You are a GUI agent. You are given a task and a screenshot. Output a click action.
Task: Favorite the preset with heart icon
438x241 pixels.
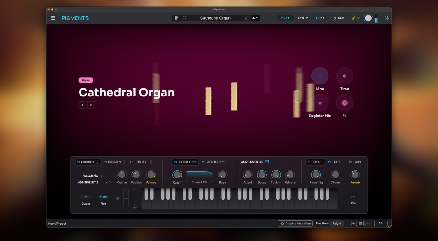pyautogui.click(x=185, y=18)
